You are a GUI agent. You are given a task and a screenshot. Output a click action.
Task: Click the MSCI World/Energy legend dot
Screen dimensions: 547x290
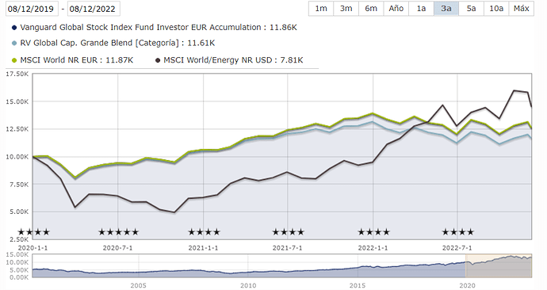(158, 60)
